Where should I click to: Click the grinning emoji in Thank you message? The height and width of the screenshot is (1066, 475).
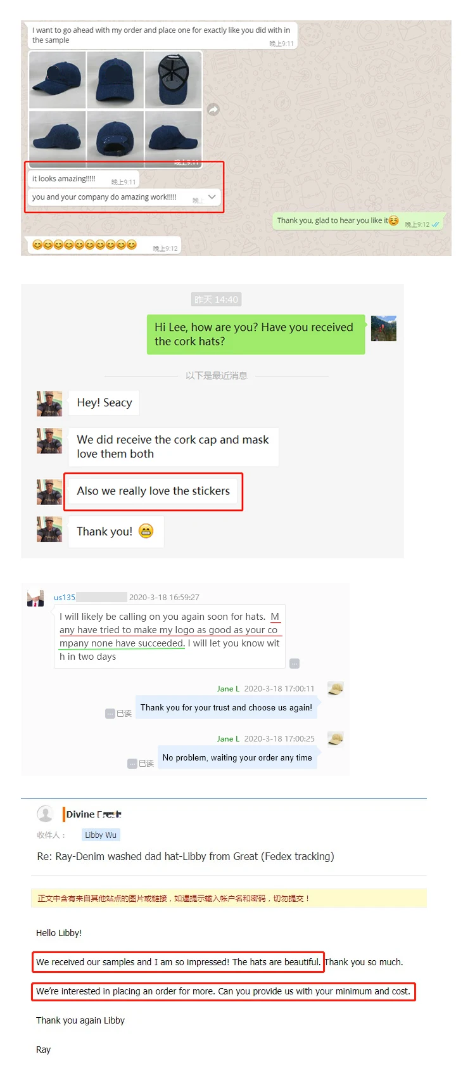[146, 531]
